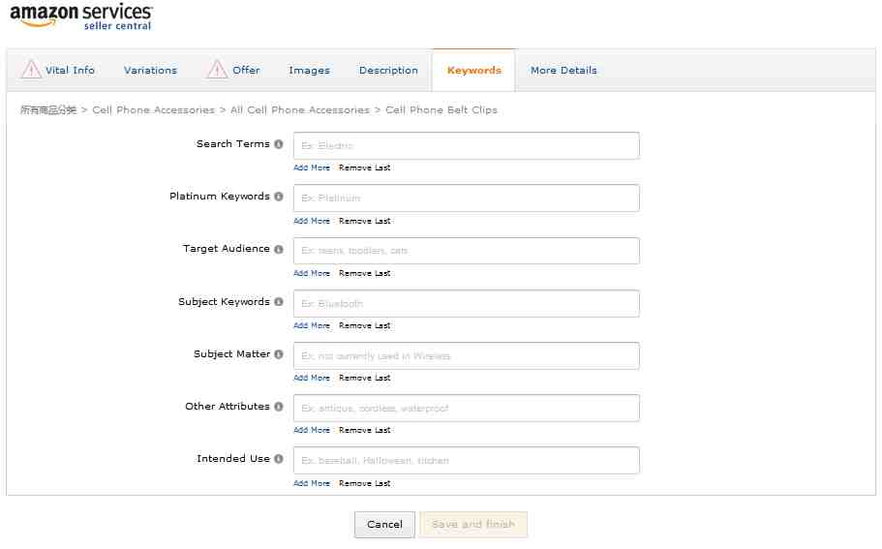
Task: Click the info icon beside Subject Matter
Action: [x=279, y=354]
